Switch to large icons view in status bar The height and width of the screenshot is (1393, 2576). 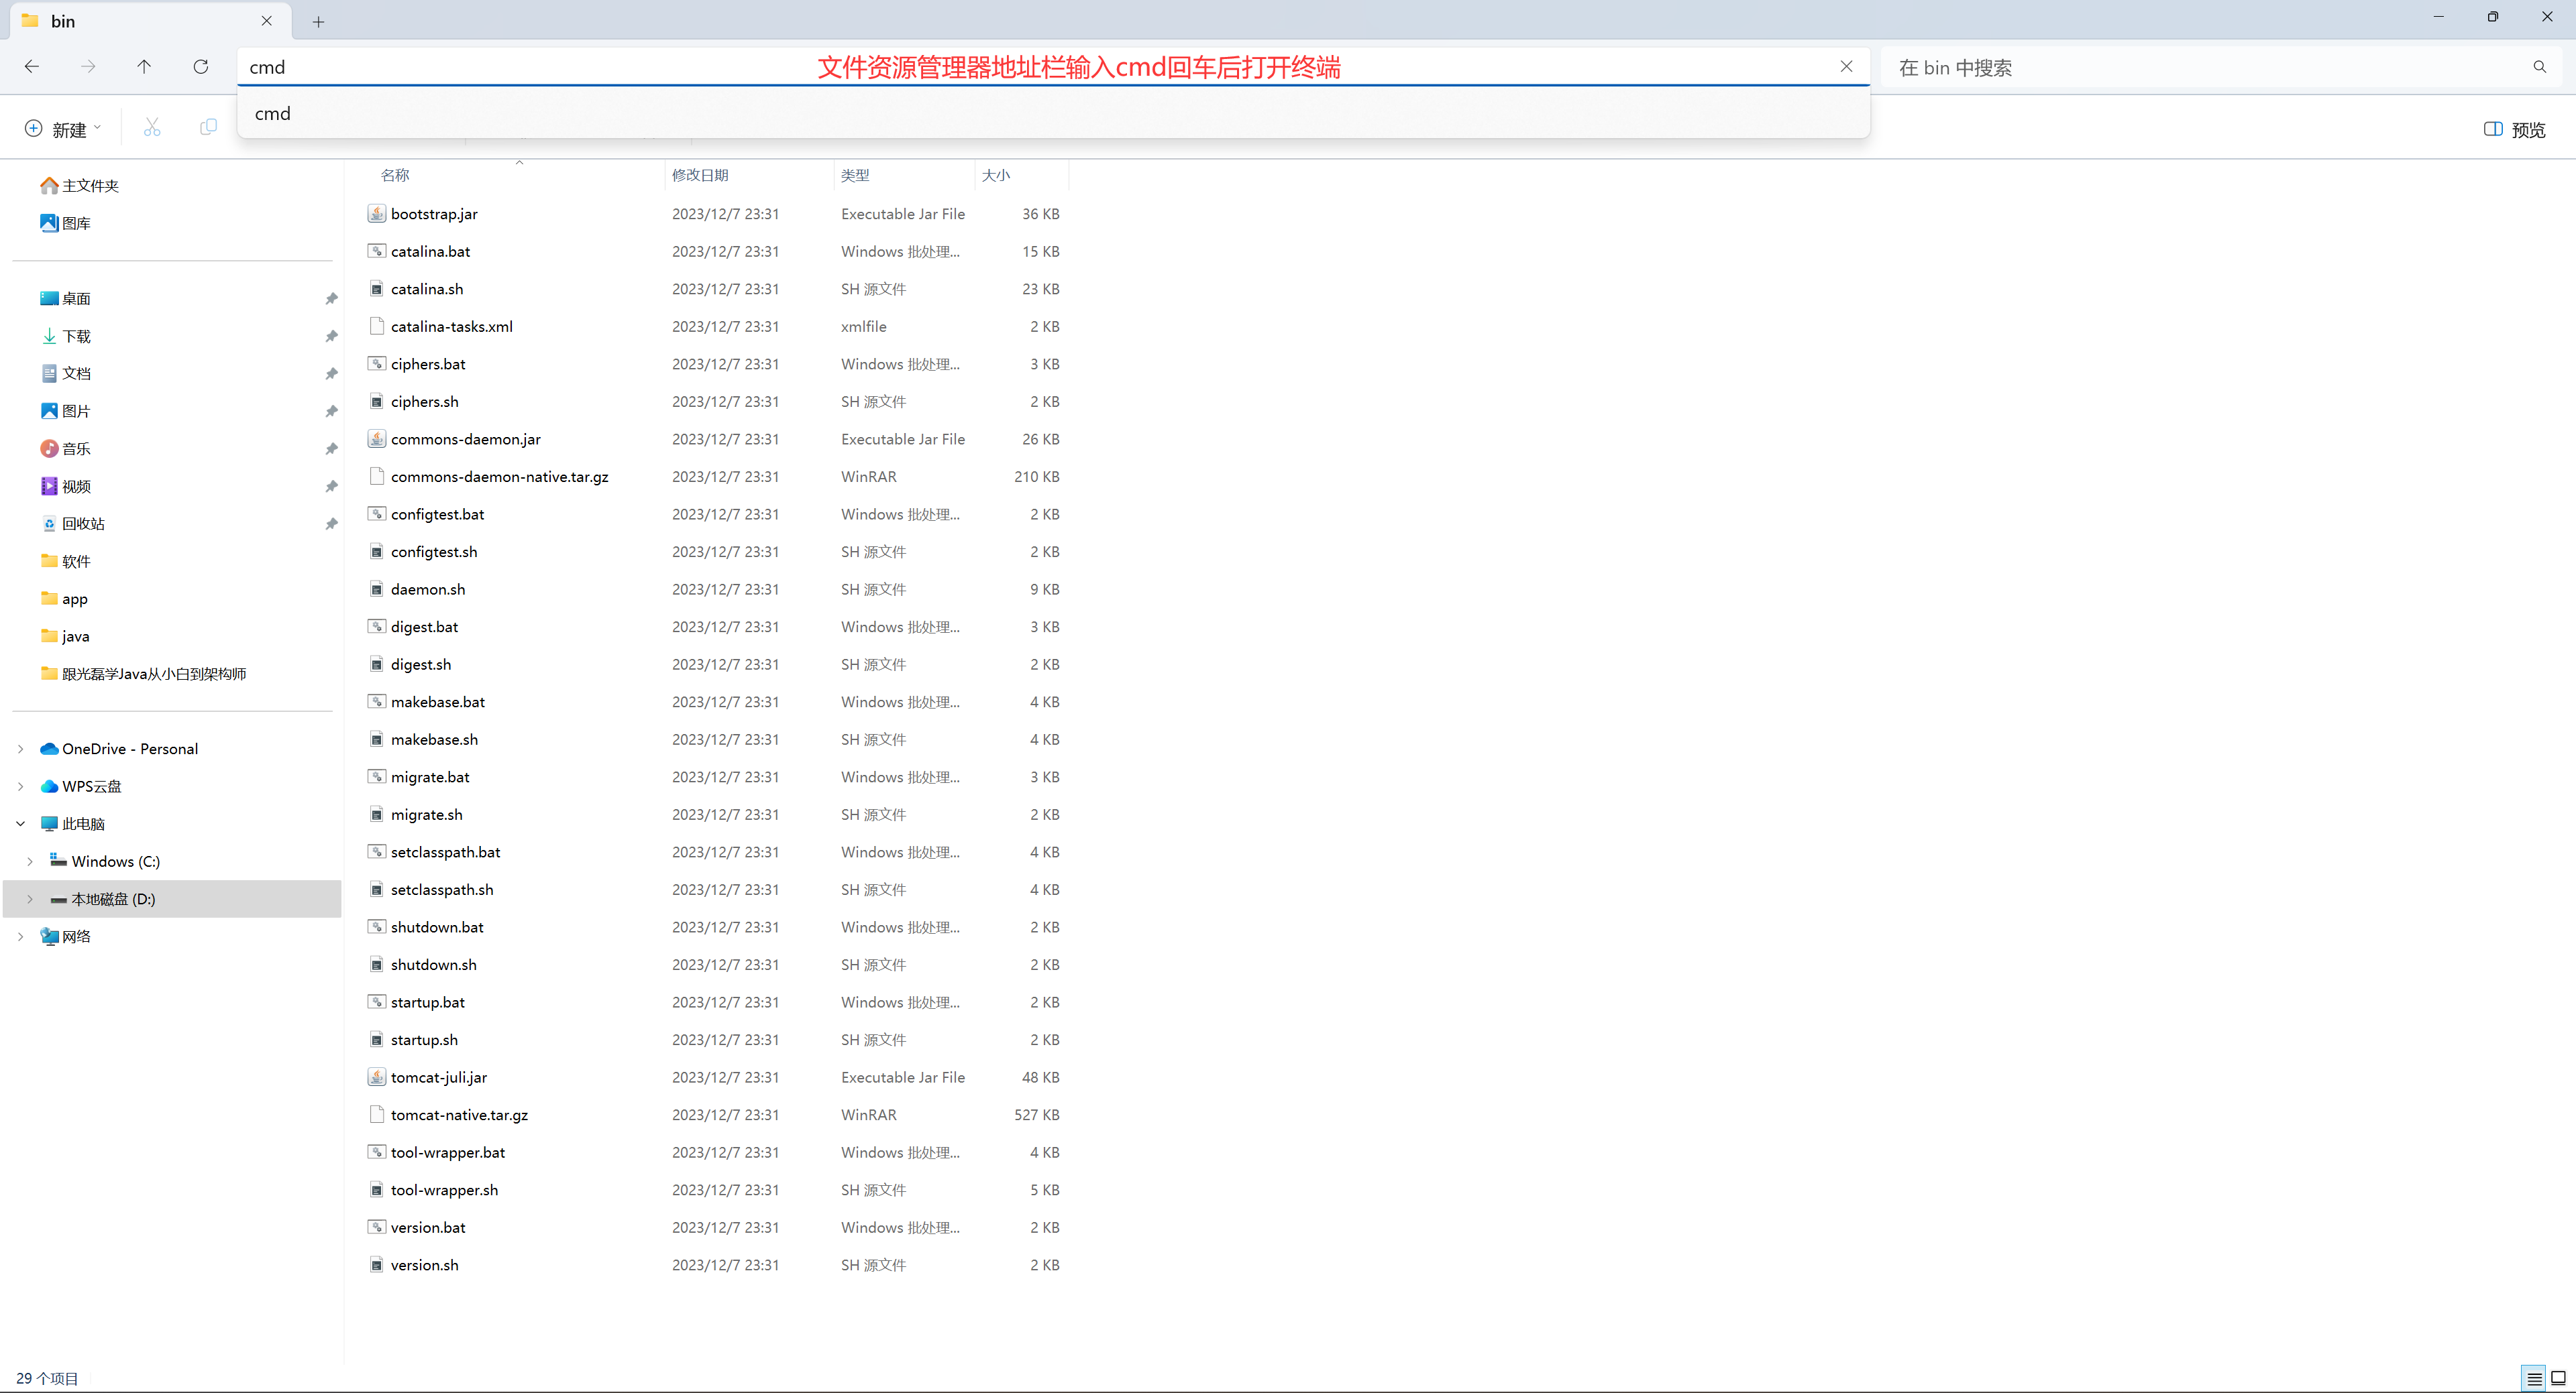(2557, 1378)
